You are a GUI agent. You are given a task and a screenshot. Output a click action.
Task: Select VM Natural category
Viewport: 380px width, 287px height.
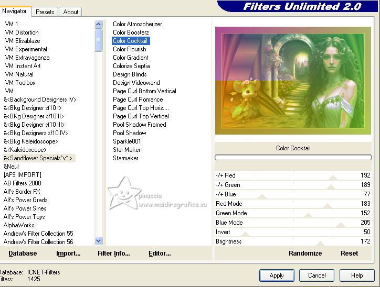click(x=19, y=74)
